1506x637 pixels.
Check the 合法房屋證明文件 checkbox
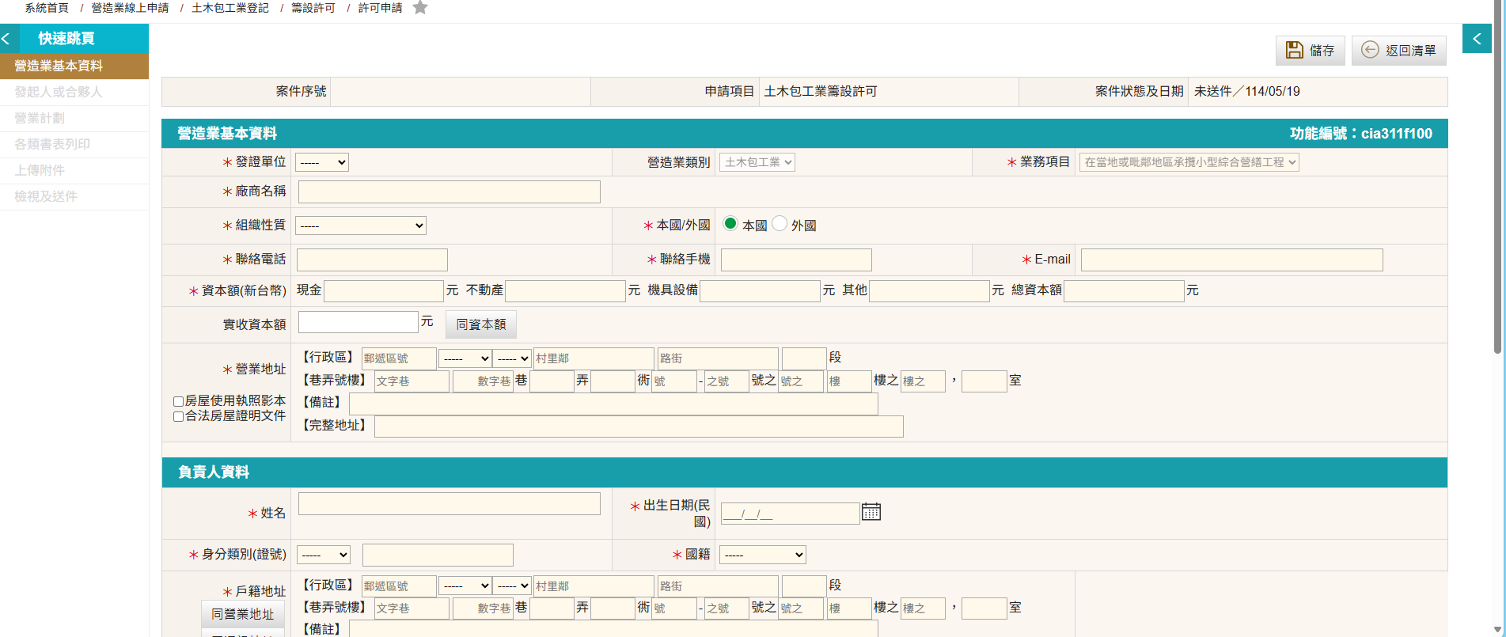[x=179, y=416]
